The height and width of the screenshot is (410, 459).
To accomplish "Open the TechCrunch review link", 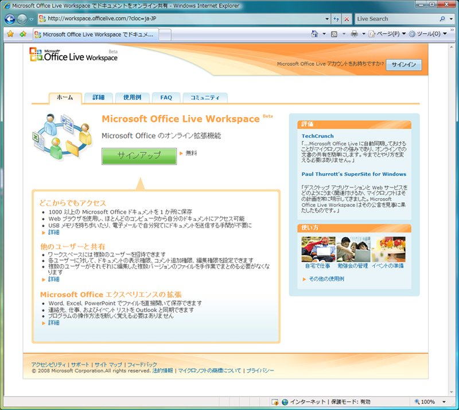I will [318, 136].
